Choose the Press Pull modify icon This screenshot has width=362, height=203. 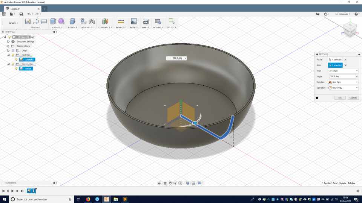[72, 21]
